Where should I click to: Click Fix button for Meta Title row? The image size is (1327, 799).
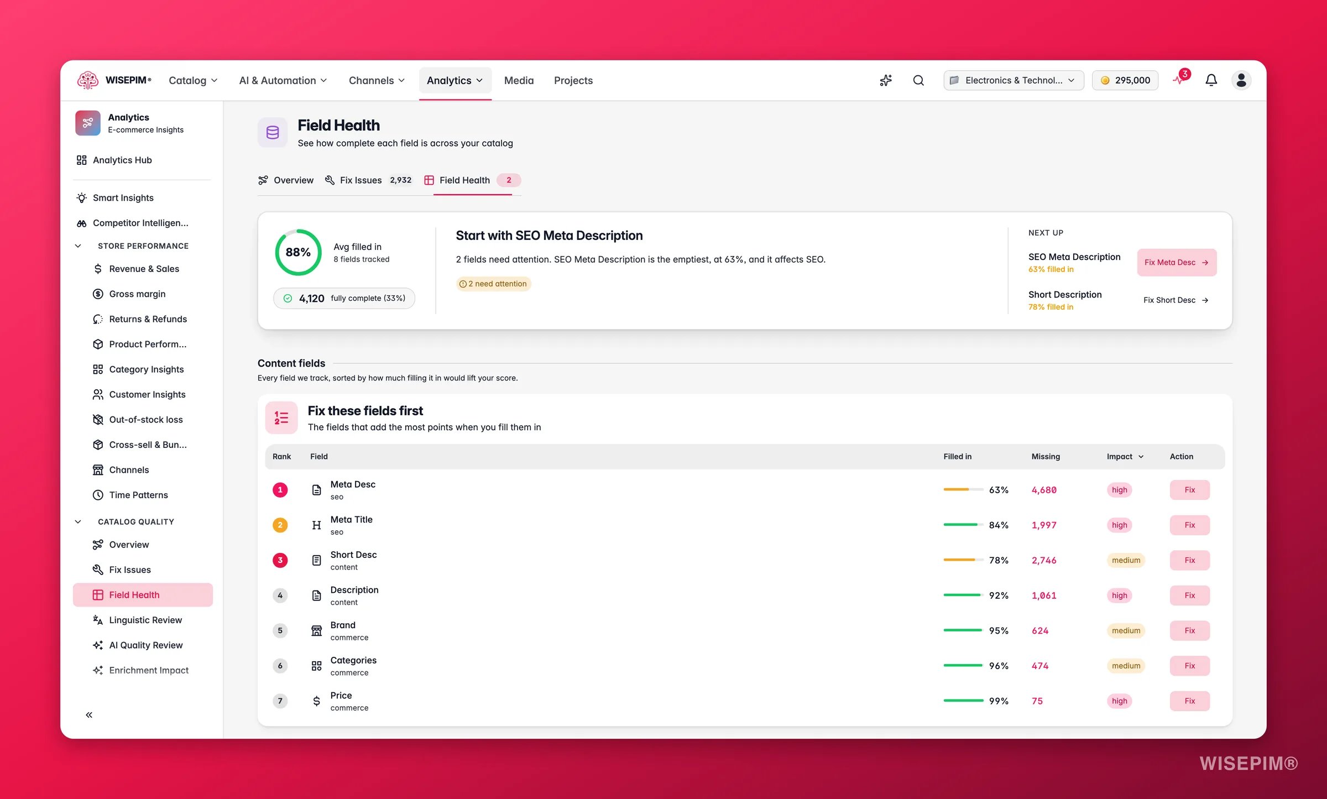pyautogui.click(x=1190, y=525)
